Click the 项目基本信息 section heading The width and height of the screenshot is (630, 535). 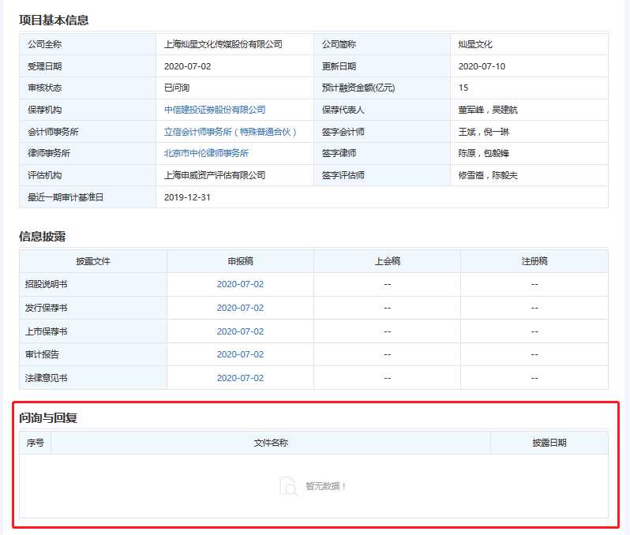pyautogui.click(x=54, y=20)
